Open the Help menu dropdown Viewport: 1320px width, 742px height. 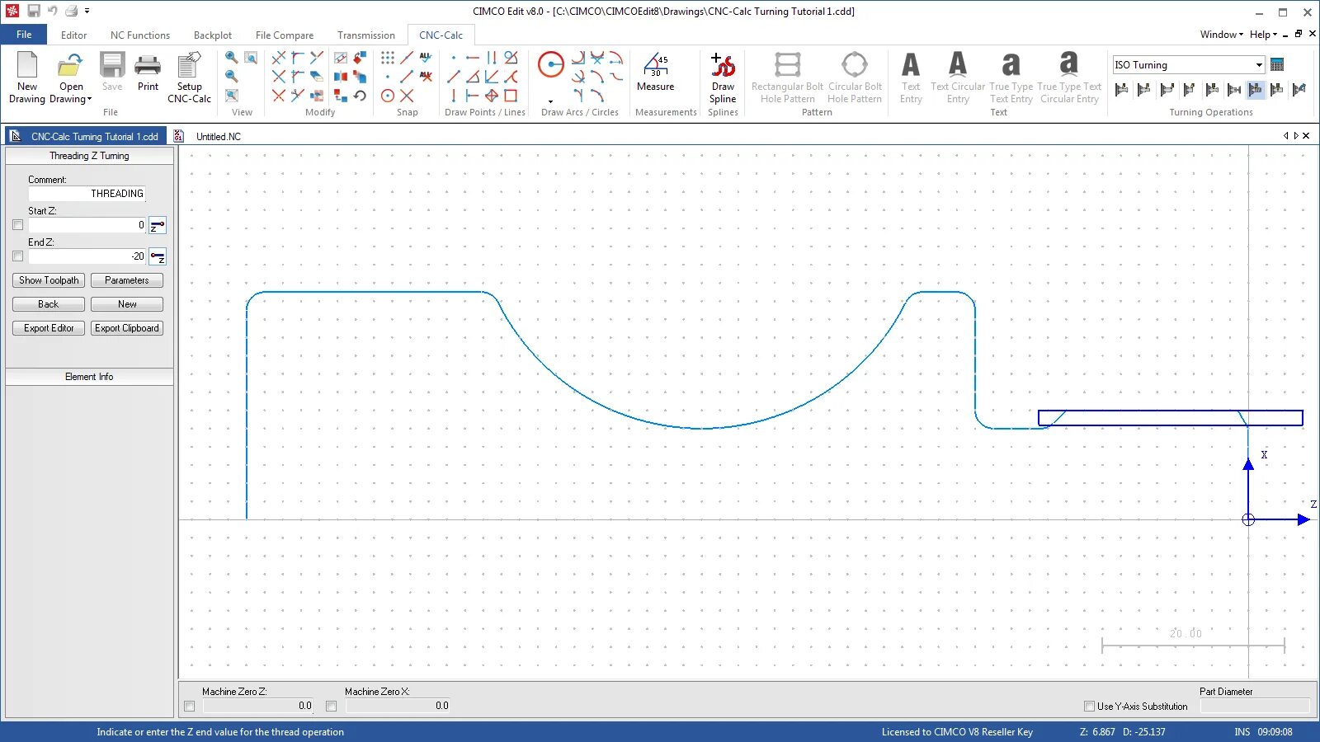(x=1262, y=35)
